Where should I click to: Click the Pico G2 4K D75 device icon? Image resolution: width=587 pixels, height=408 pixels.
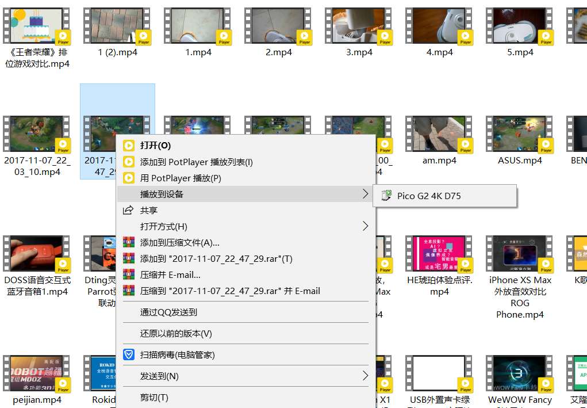(x=386, y=196)
